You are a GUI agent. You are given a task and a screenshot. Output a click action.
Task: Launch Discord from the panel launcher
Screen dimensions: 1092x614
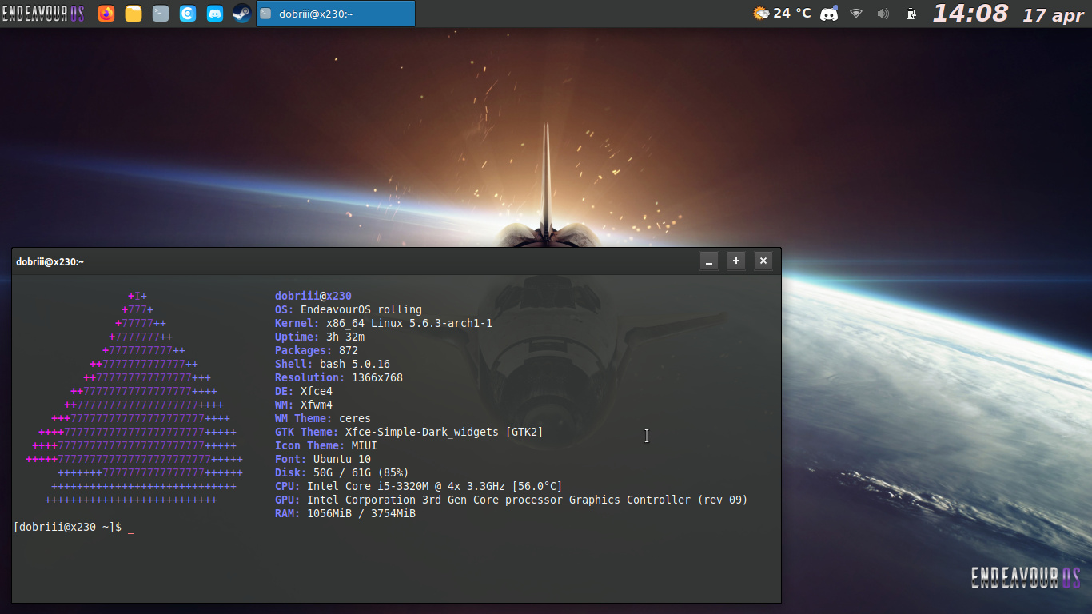tap(215, 14)
